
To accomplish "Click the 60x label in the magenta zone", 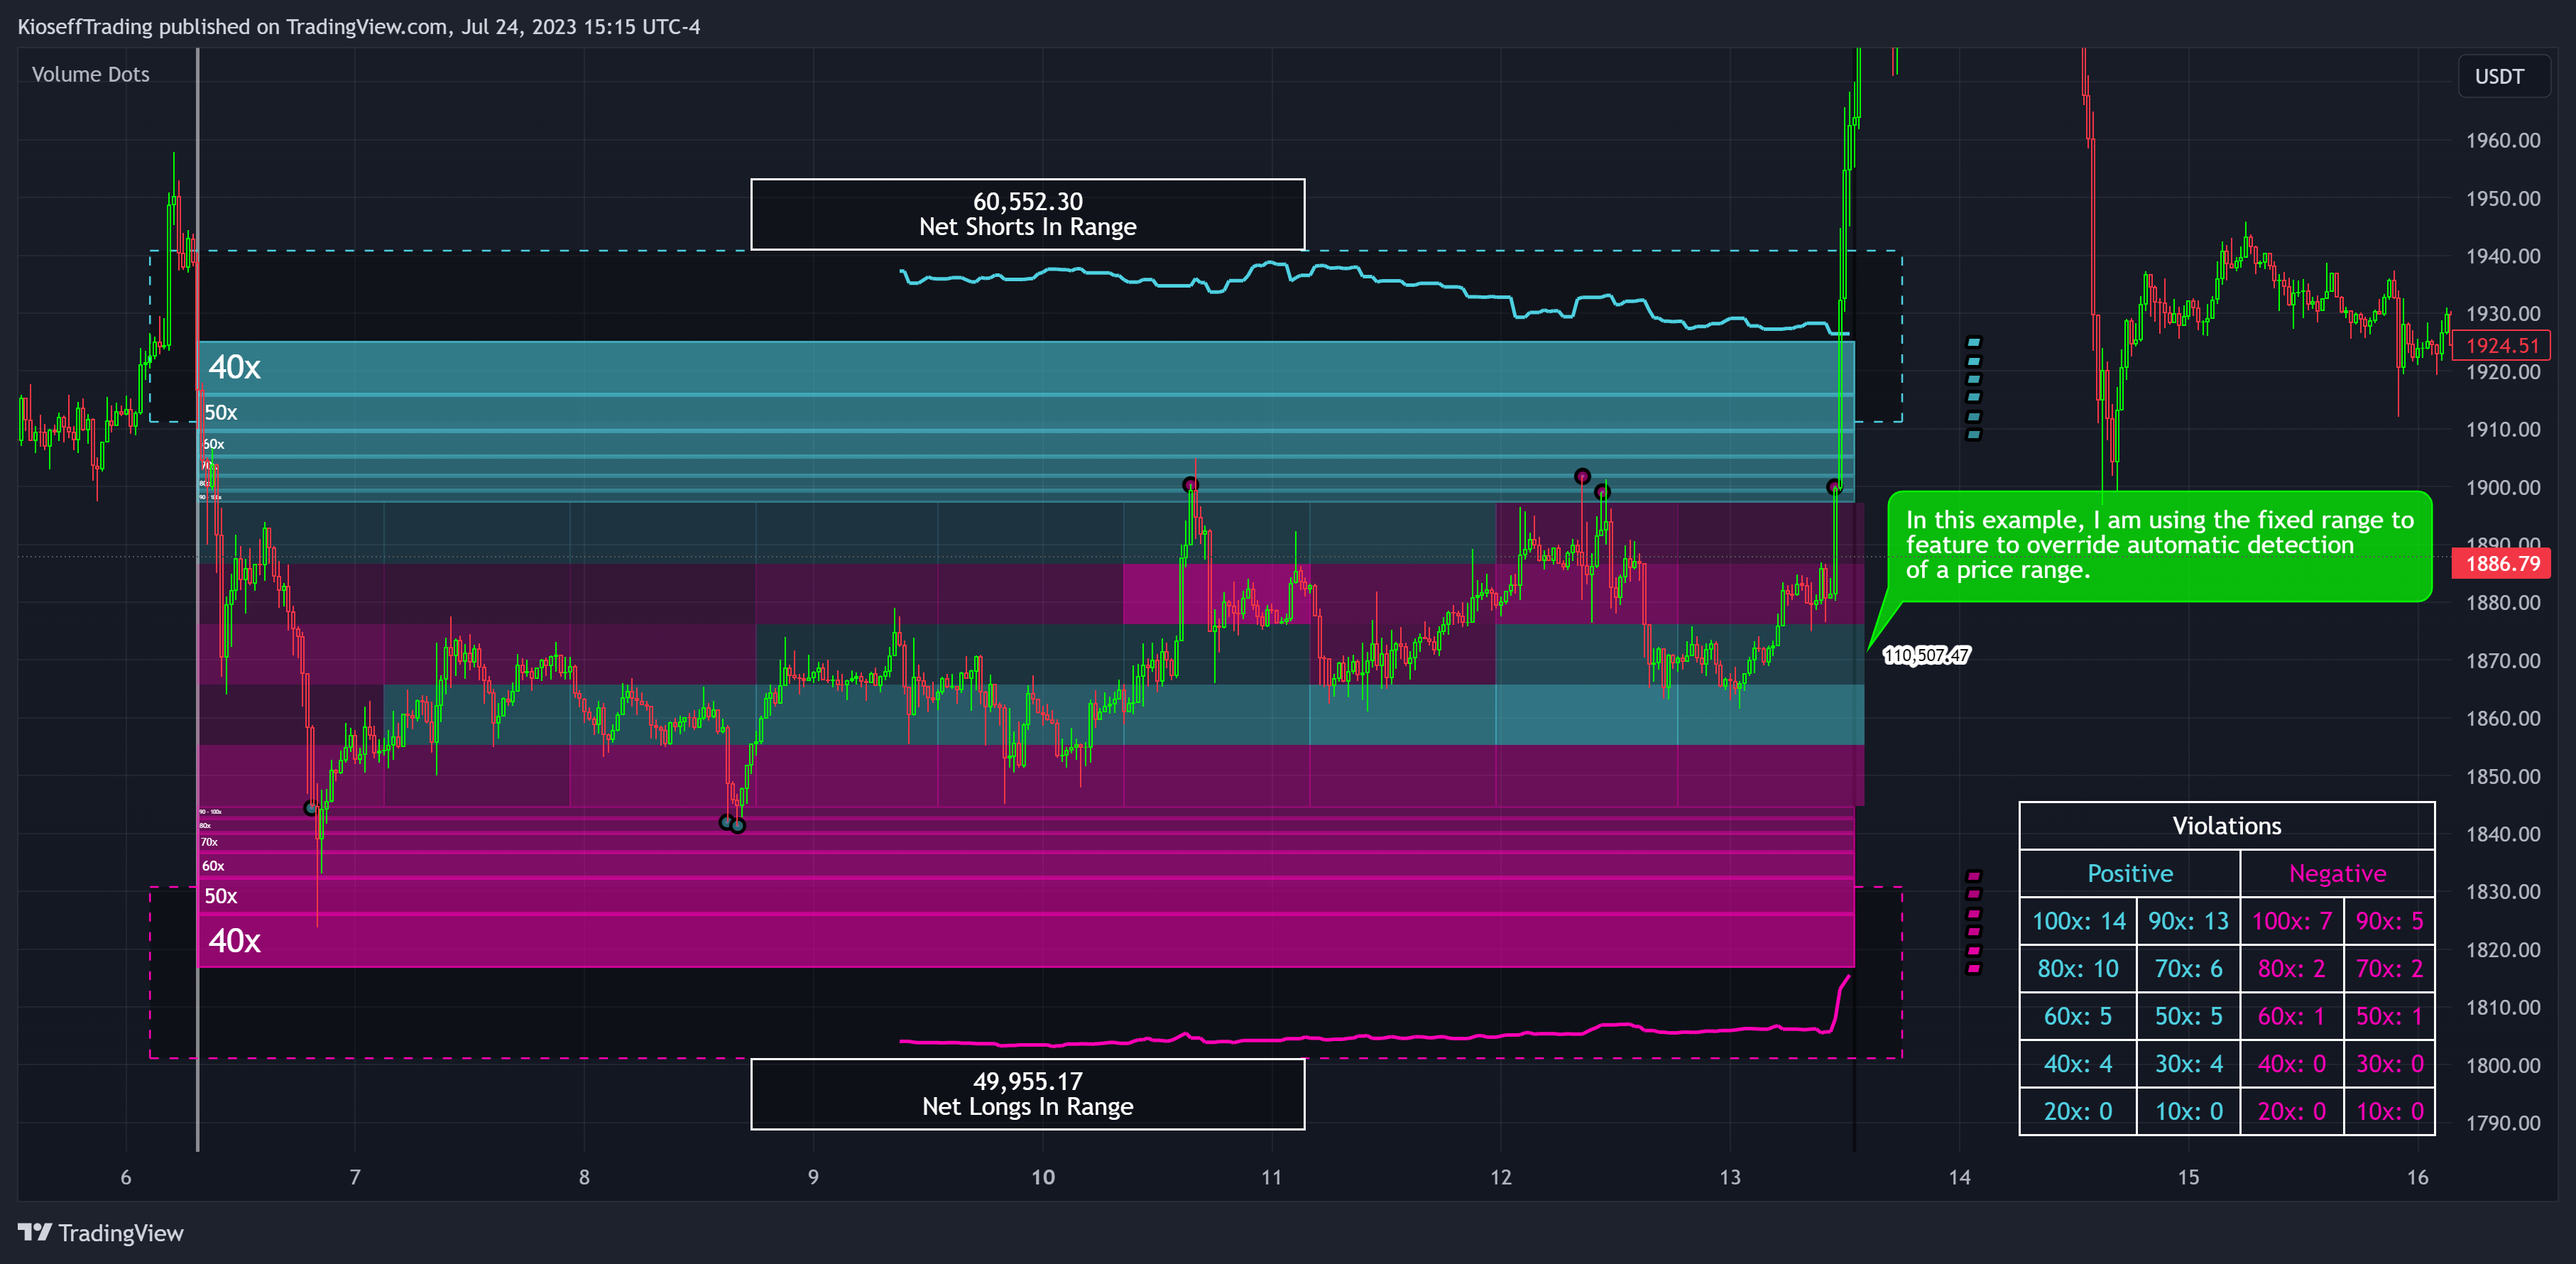I will [x=213, y=866].
